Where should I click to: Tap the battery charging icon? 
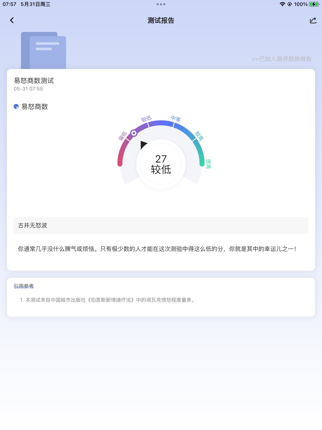(x=314, y=4)
